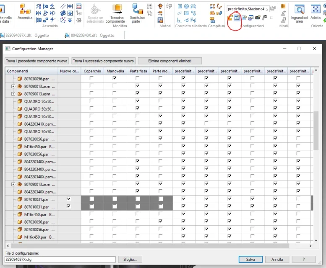Viewport: 326px width, 268px height.
Task: Click the Annulla button
Action: (277, 259)
